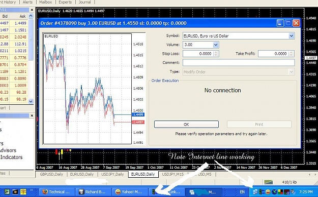The image size is (318, 197).
Task: Click the Bid column header
Action: tap(5, 16)
